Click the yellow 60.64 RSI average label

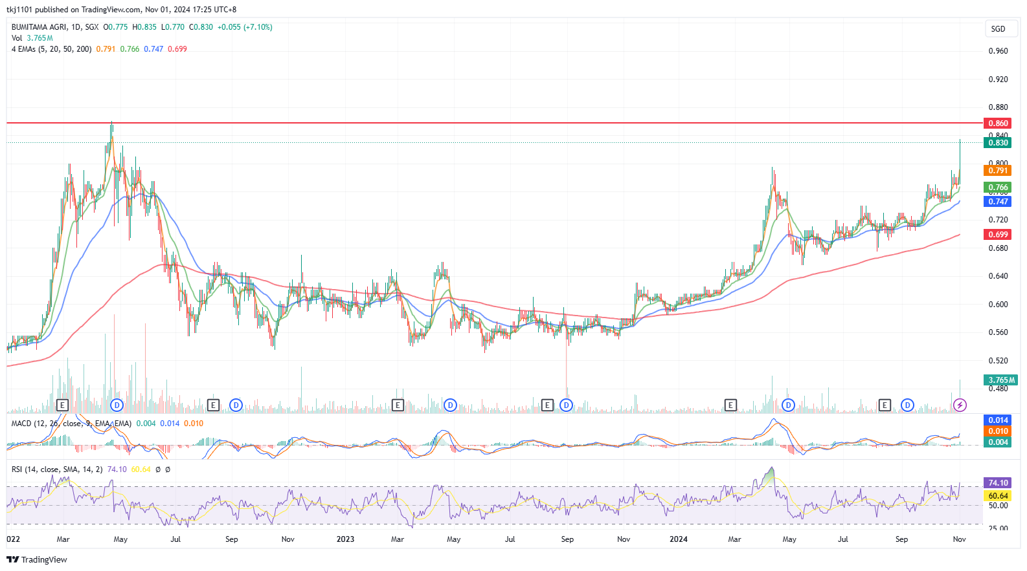pos(998,496)
